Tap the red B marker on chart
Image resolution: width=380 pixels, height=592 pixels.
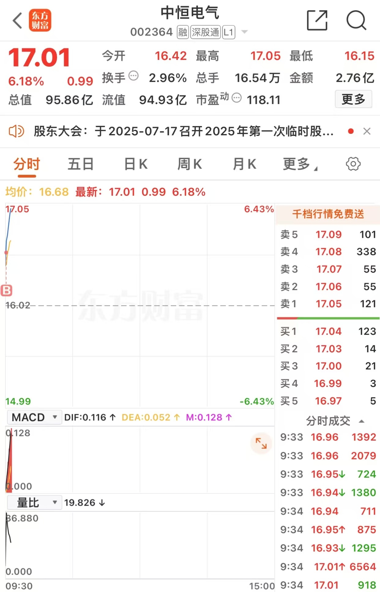pyautogui.click(x=6, y=290)
